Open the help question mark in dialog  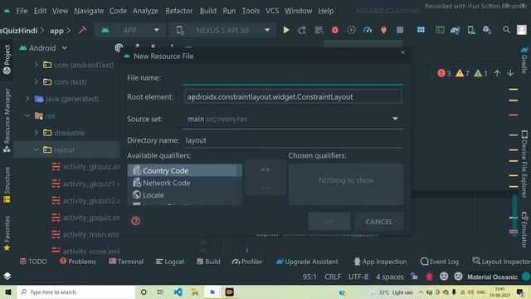(x=135, y=221)
